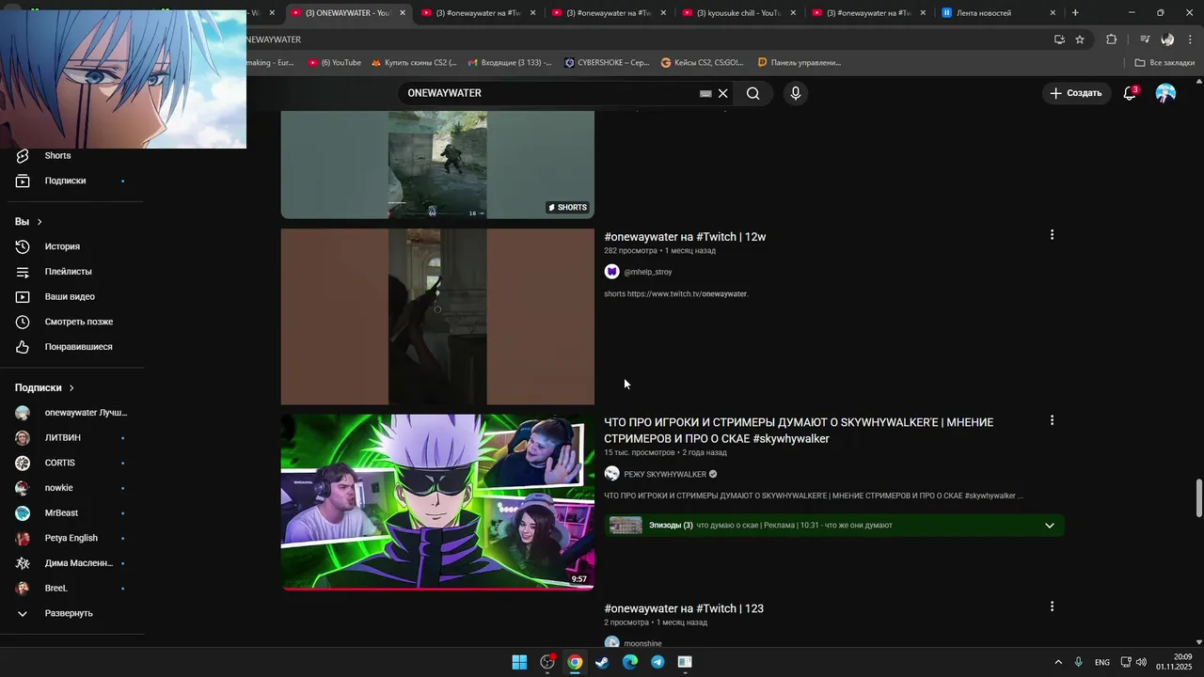Click the install app icon in address bar
This screenshot has height=677, width=1204.
pyautogui.click(x=1059, y=39)
